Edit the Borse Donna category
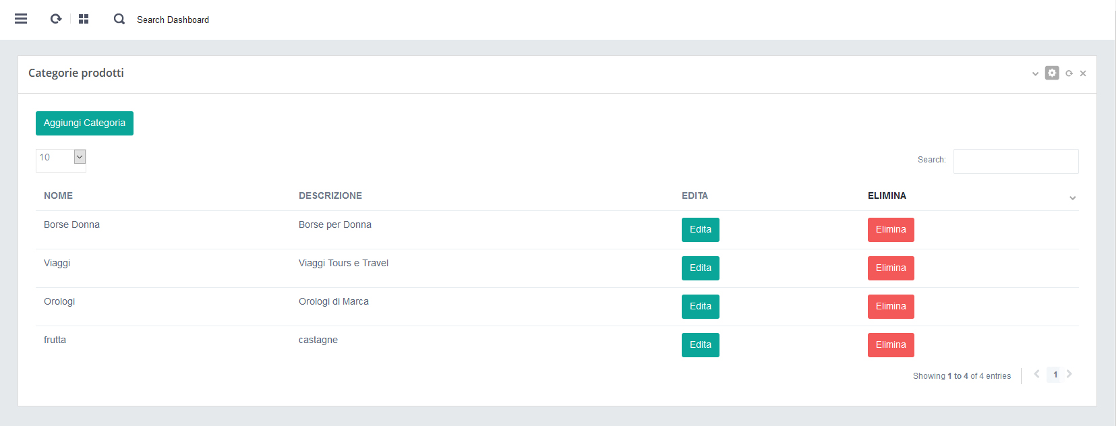 700,230
